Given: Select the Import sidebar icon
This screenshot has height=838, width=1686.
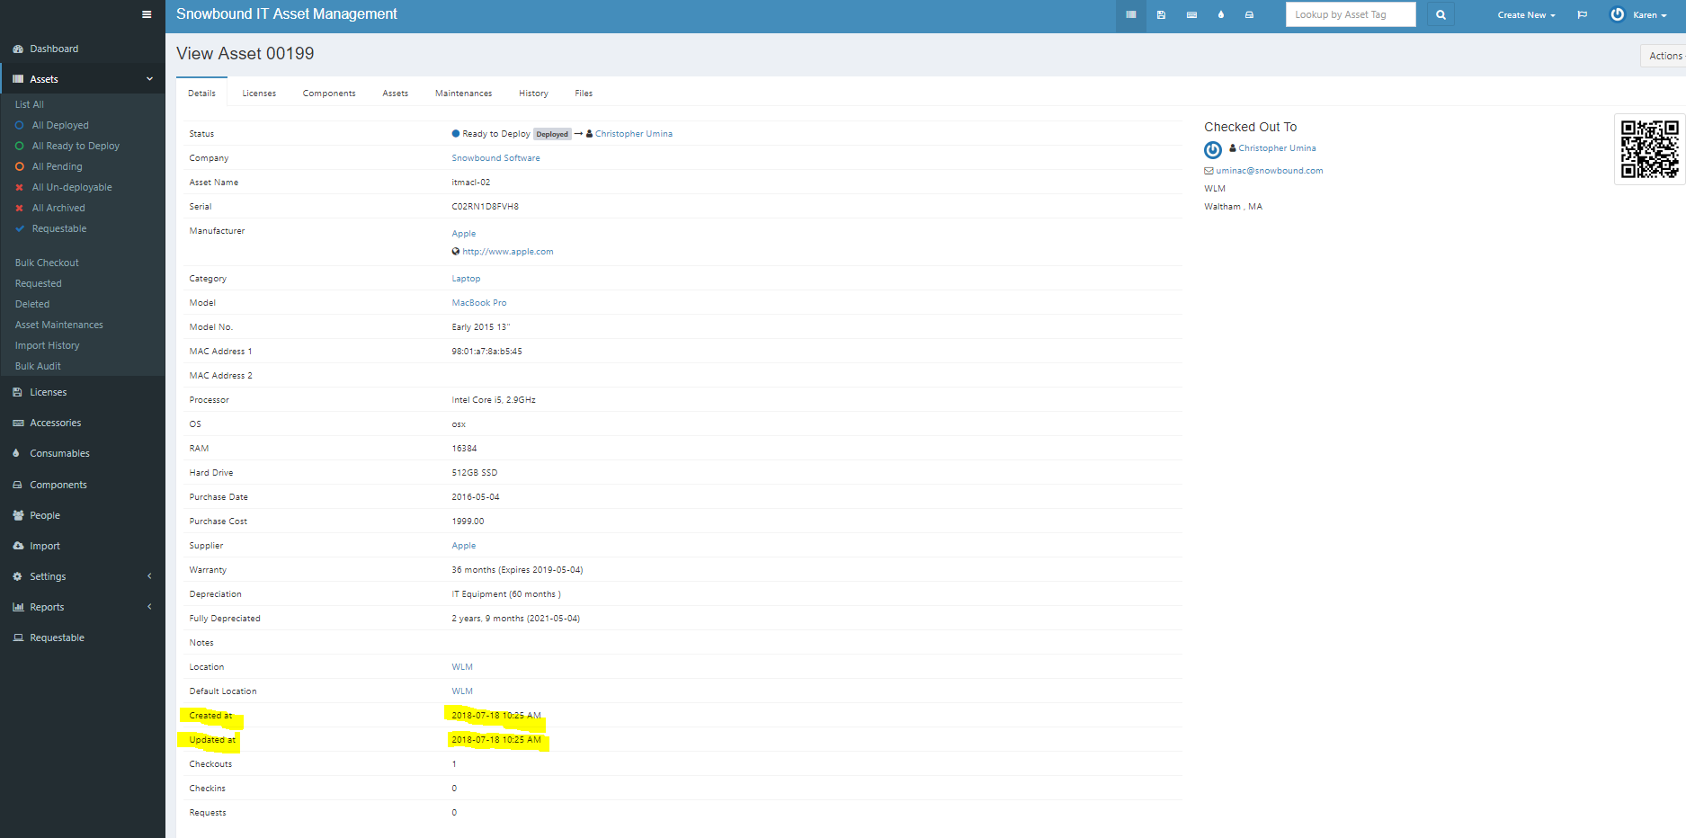Looking at the screenshot, I should (x=43, y=545).
